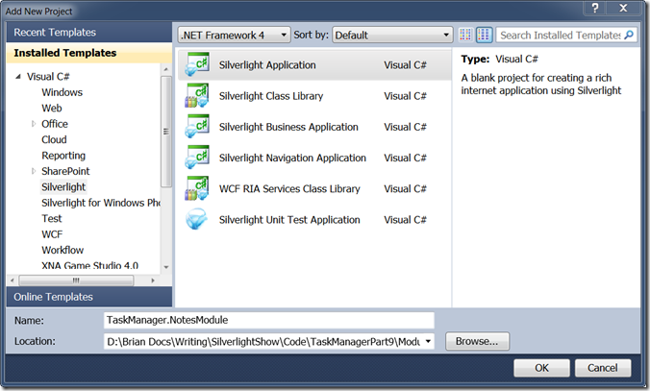Select the SharePoint category
Screen dimensions: 650x391
[x=65, y=171]
